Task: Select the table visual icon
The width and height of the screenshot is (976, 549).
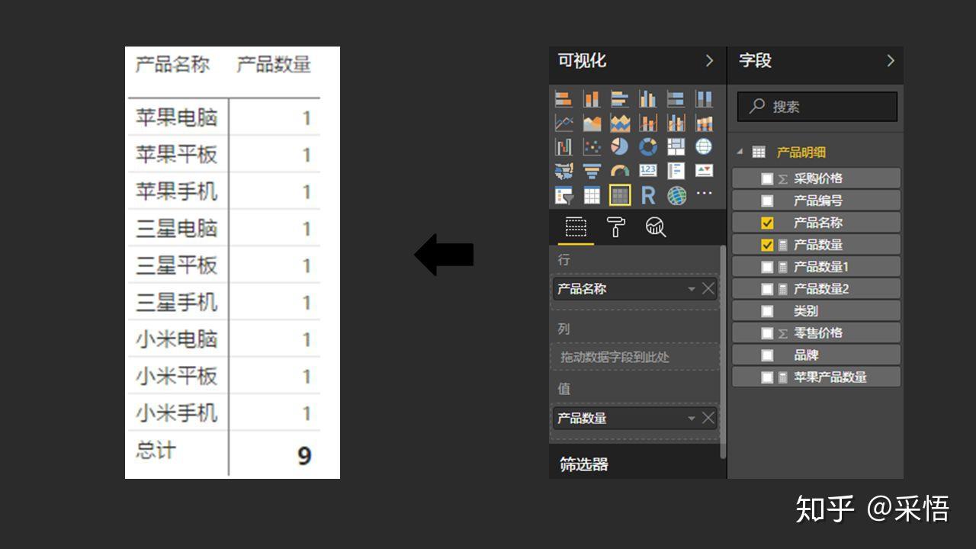Action: (591, 195)
